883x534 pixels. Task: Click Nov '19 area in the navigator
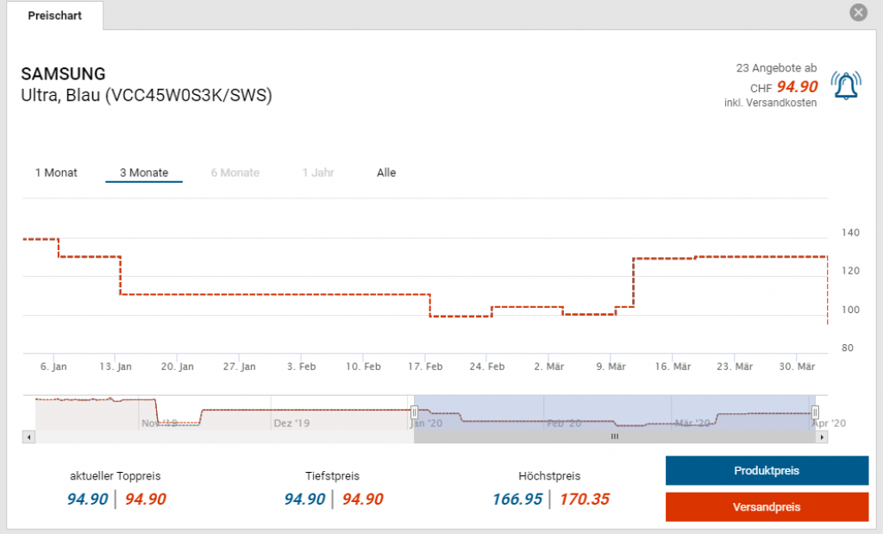click(x=159, y=423)
